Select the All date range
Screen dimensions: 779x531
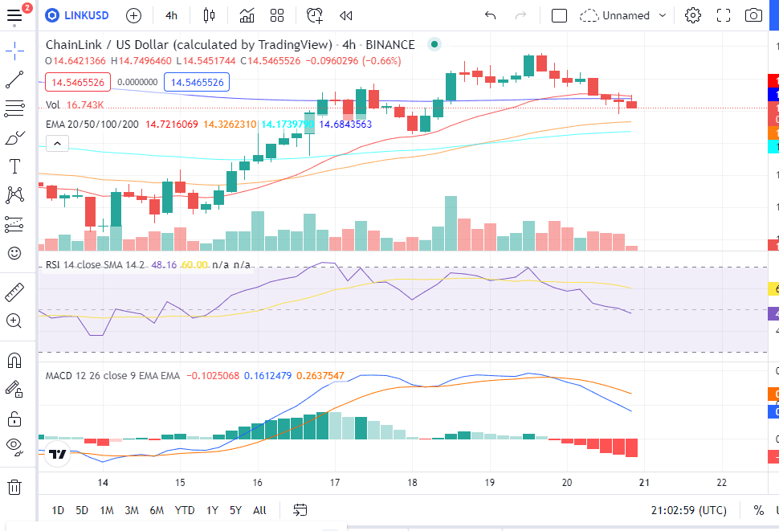click(x=259, y=510)
